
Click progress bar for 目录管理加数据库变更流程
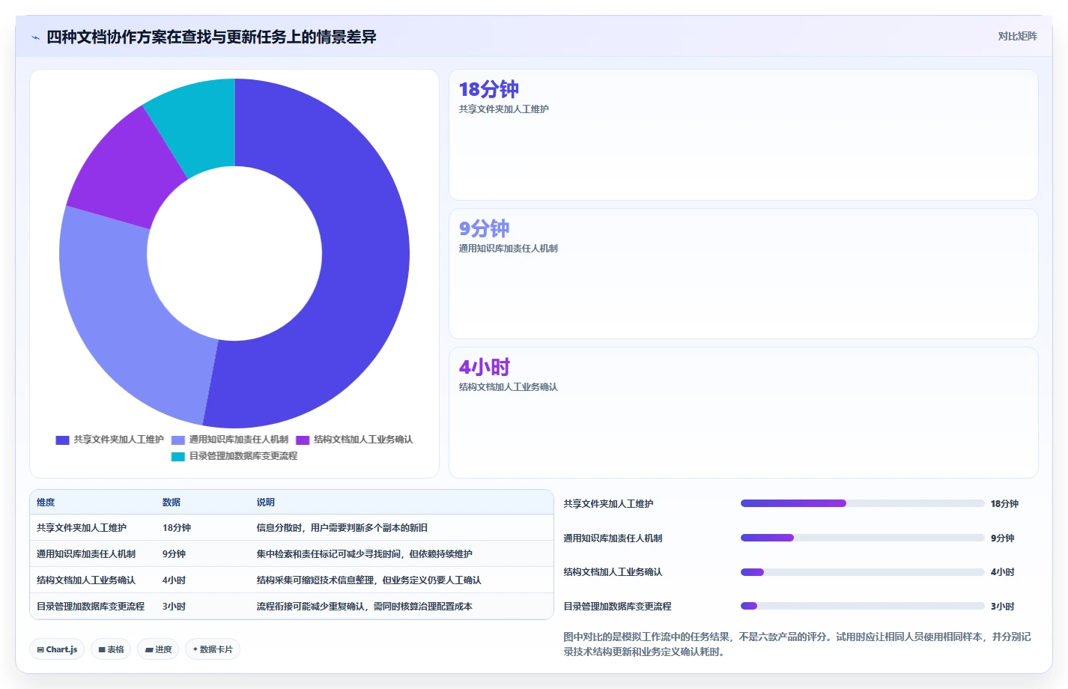click(862, 606)
